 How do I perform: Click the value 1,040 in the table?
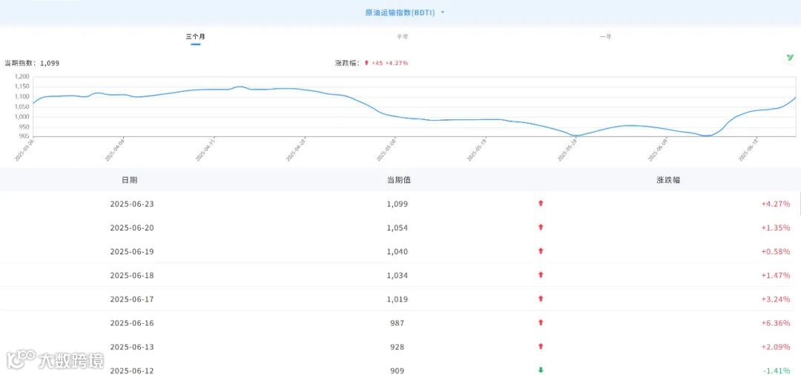coord(398,251)
